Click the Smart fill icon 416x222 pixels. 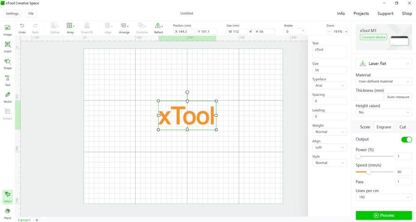pyautogui.click(x=87, y=28)
